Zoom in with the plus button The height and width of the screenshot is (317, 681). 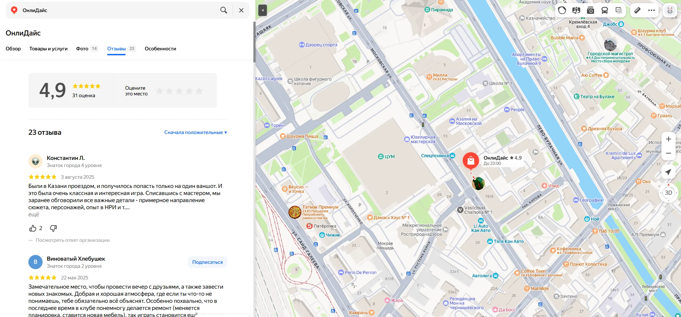pyautogui.click(x=668, y=139)
